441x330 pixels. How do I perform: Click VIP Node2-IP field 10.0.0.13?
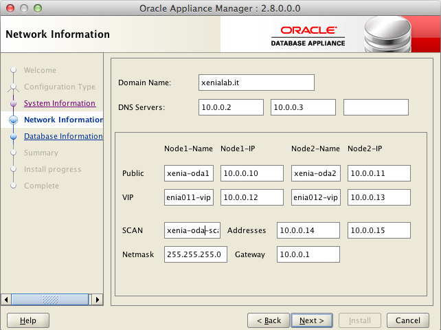pos(379,197)
